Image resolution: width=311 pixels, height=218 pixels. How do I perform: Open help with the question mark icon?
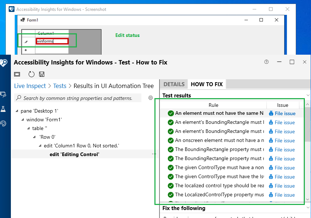pyautogui.click(x=266, y=62)
